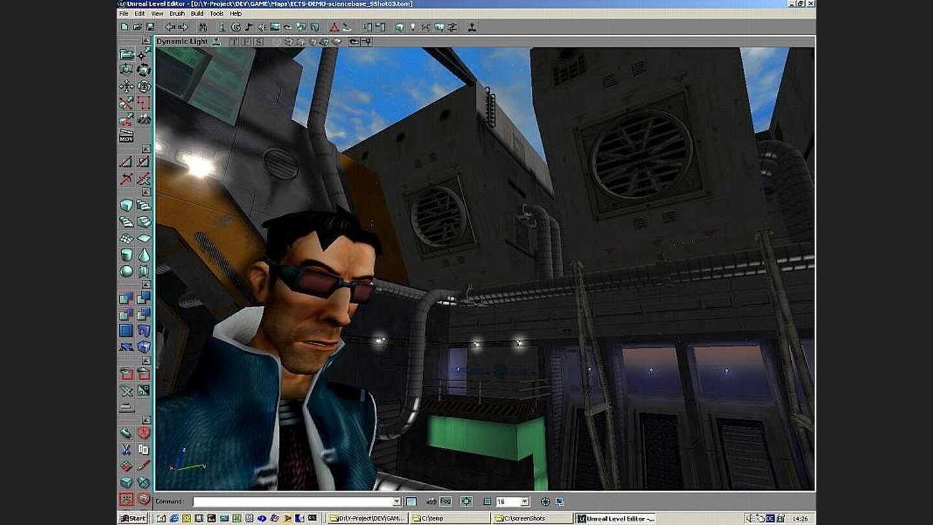Open the Brush menu

click(177, 14)
